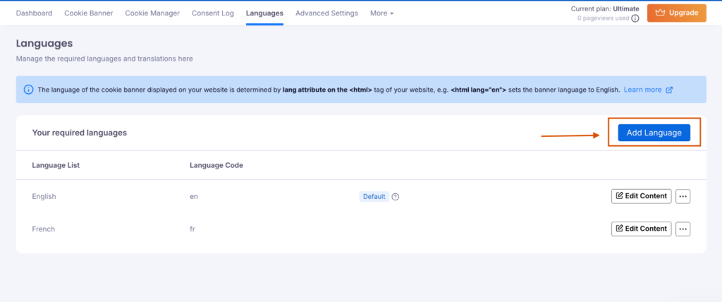The image size is (722, 302).
Task: Switch to the Cookie Manager tab
Action: pyautogui.click(x=152, y=13)
